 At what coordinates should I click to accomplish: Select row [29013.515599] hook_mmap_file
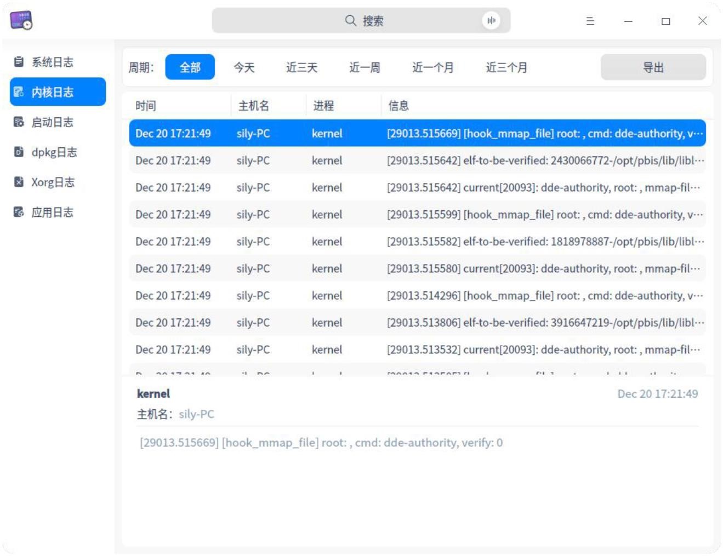(x=418, y=214)
